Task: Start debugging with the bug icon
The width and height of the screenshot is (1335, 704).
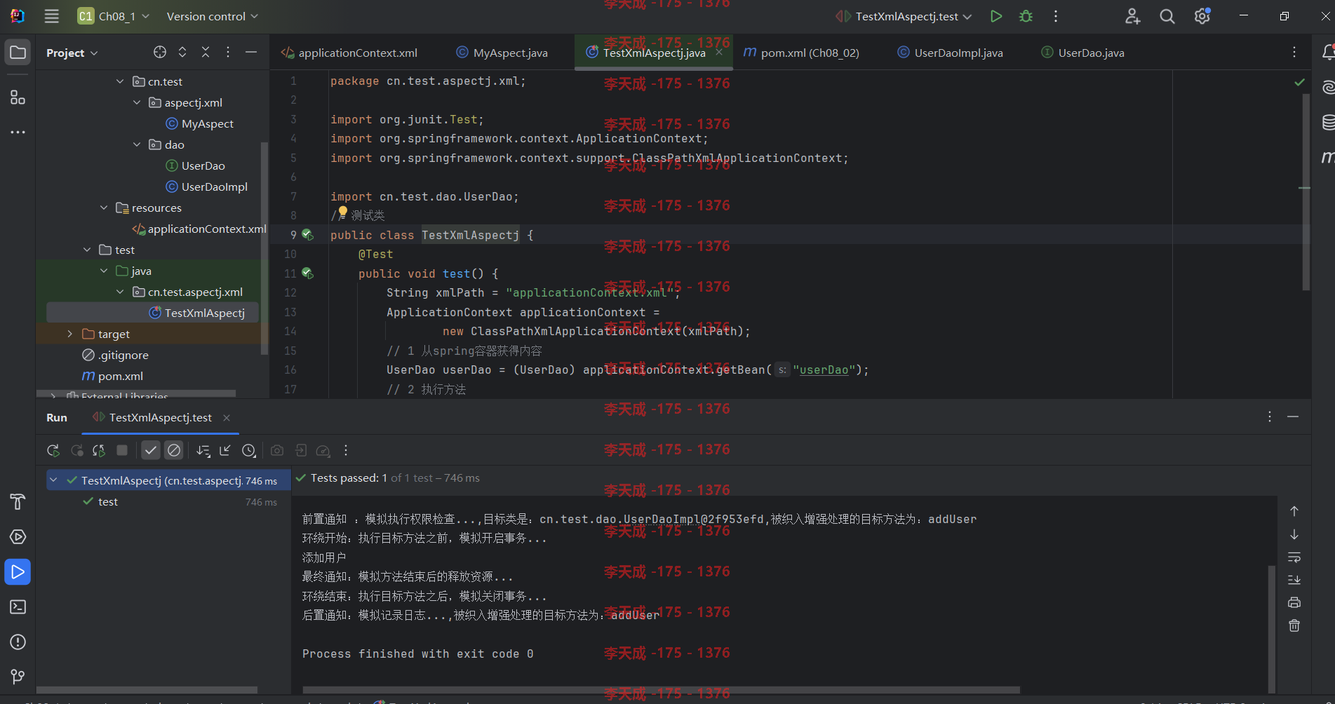Action: pyautogui.click(x=1026, y=16)
